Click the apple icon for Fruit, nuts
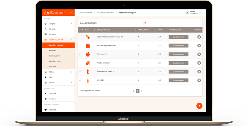The width and height of the screenshot is (250, 126). click(88, 54)
